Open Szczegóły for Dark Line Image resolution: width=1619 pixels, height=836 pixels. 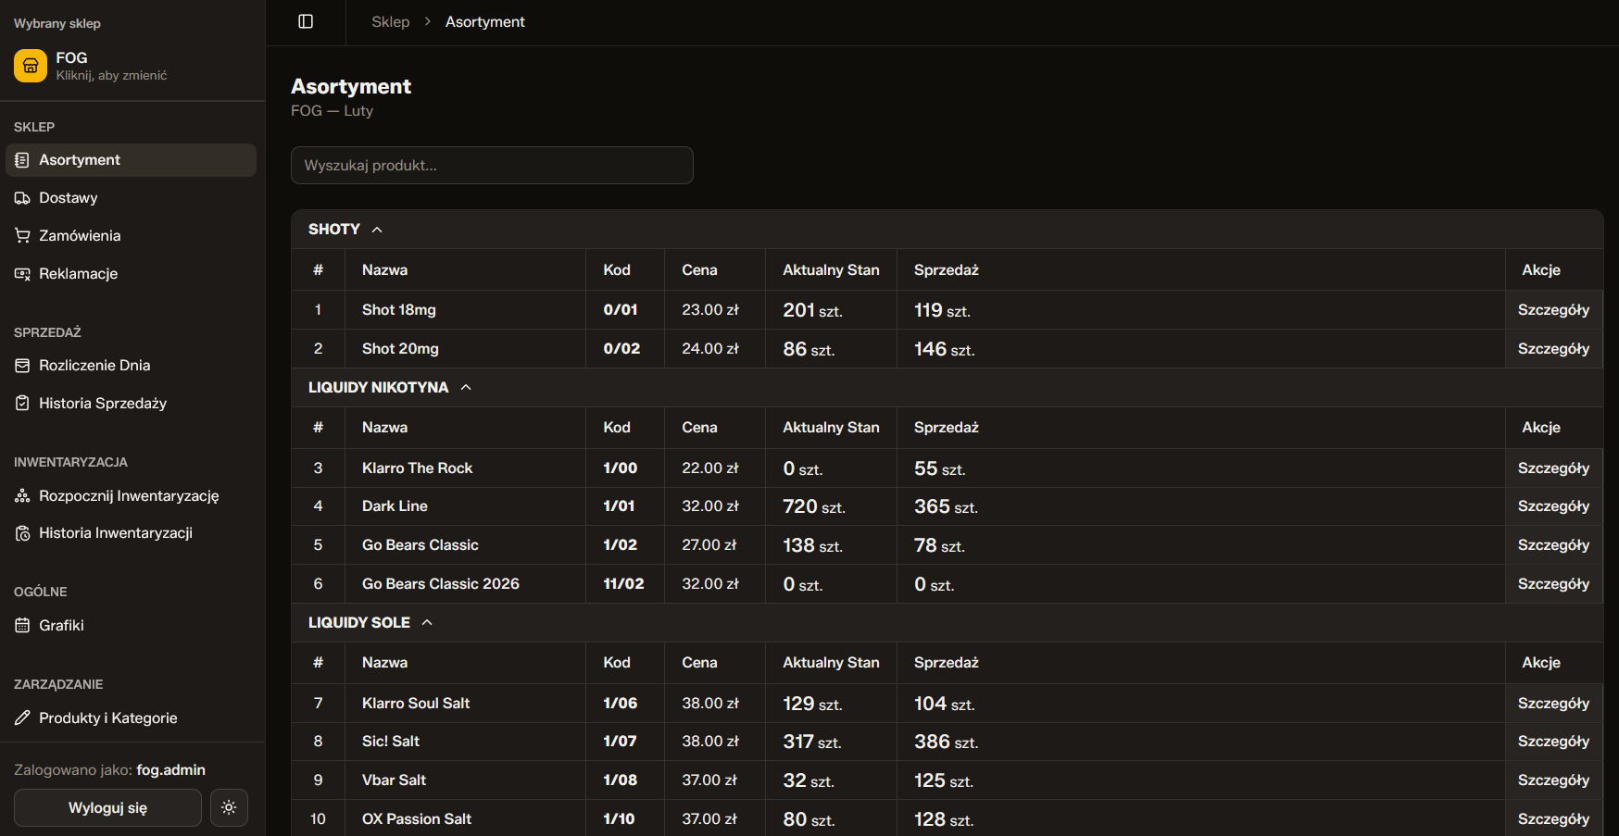1552,506
